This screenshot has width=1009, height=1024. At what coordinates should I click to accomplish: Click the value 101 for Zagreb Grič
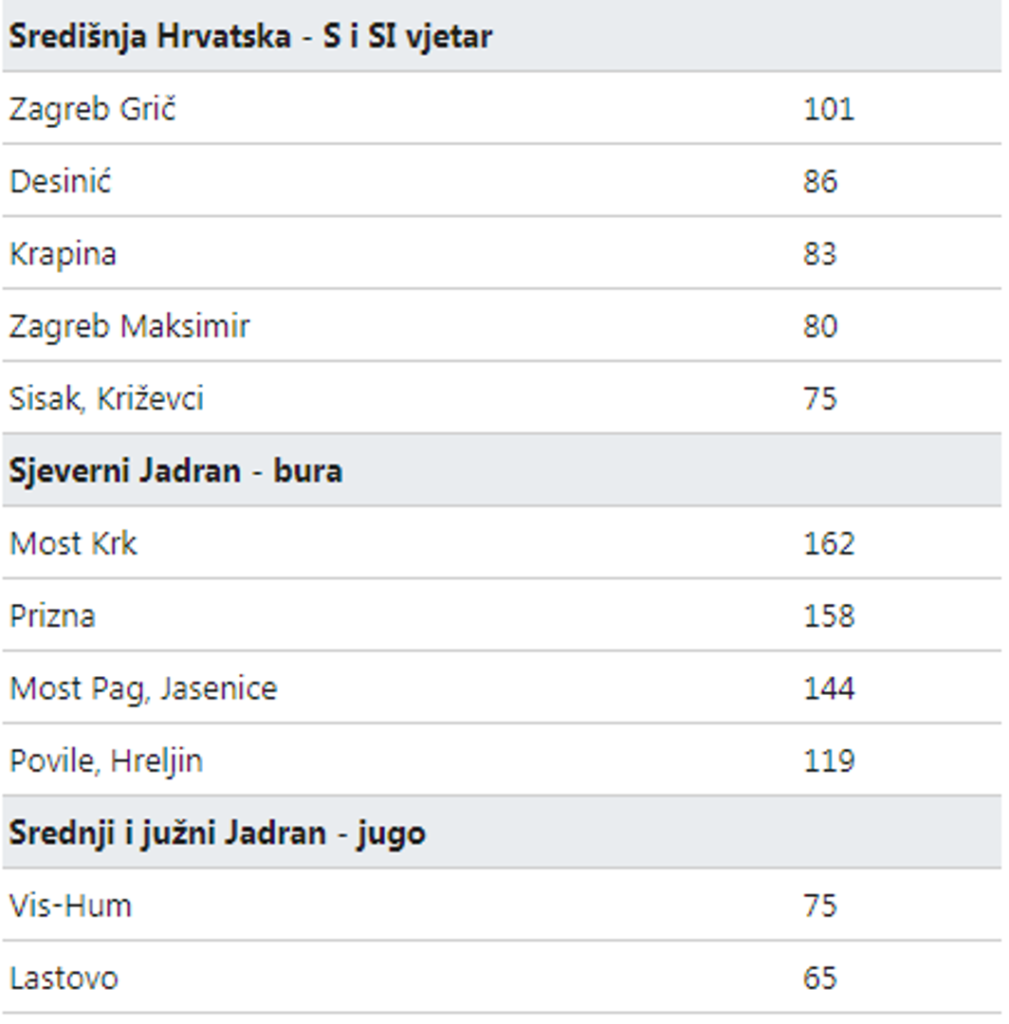pos(829,109)
